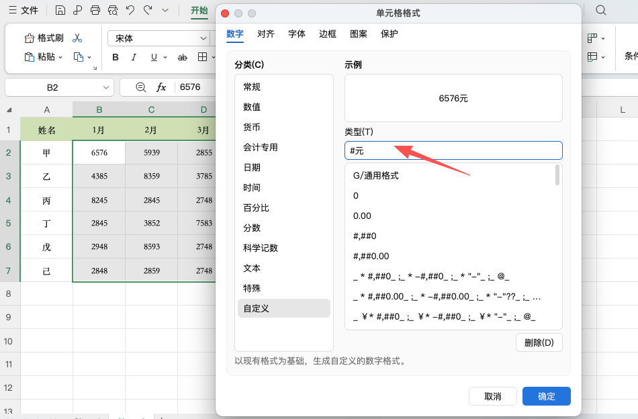Click the copy icon
Screen dimensions: 638x419
click(x=78, y=56)
